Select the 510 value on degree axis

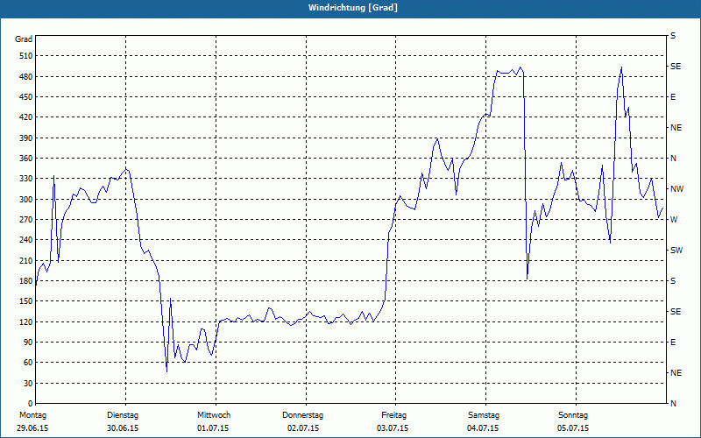coord(26,56)
